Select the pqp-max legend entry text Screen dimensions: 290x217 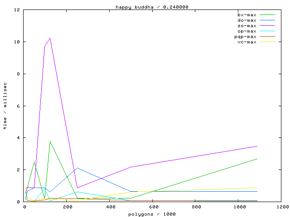[246, 37]
